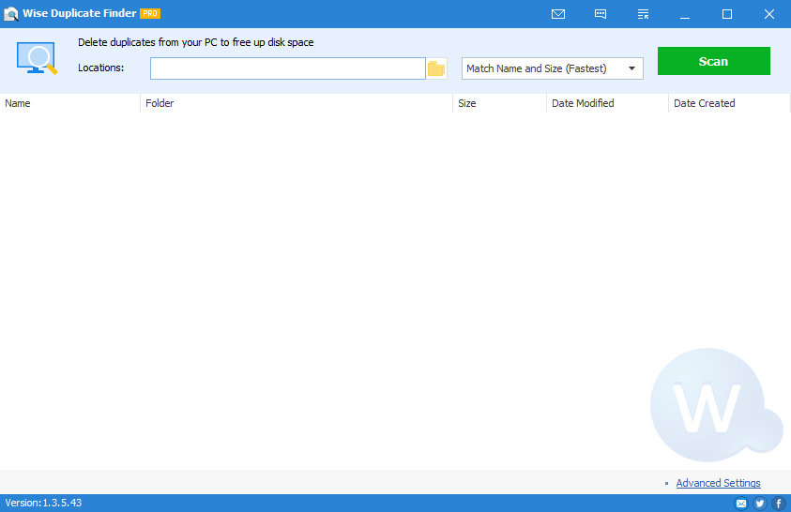This screenshot has height=512, width=791.
Task: Open the email icon in status bar
Action: pos(741,503)
